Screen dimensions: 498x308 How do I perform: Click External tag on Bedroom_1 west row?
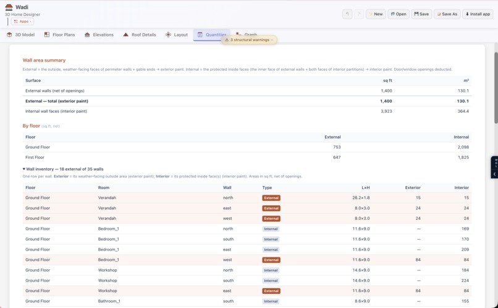point(271,260)
